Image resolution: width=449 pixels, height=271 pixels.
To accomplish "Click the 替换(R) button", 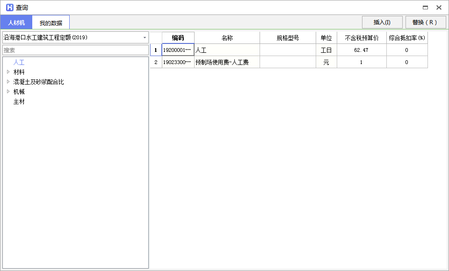I will [x=425, y=22].
